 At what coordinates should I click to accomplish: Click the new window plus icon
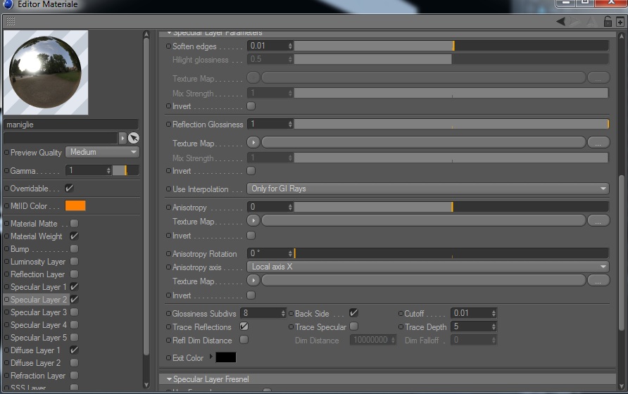point(620,22)
